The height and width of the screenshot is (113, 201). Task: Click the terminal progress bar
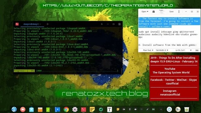coord(66,71)
